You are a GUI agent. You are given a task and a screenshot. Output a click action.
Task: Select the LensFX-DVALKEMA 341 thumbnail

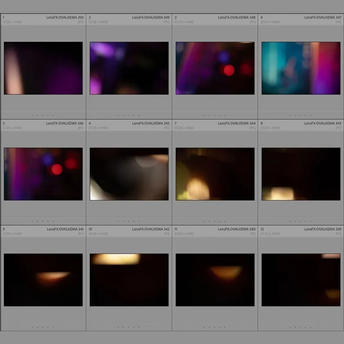(x=43, y=280)
